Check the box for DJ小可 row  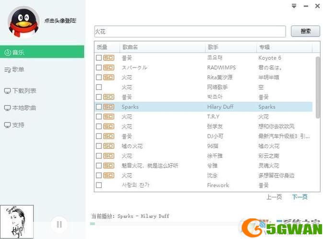(99, 136)
